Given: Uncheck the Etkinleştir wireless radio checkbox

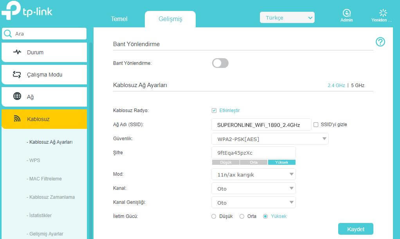Looking at the screenshot, I should (214, 111).
